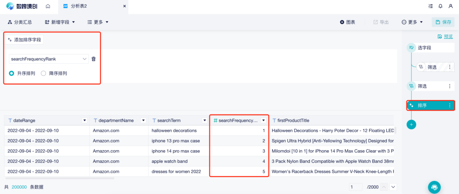Close the 分析表2 tab

(125, 6)
